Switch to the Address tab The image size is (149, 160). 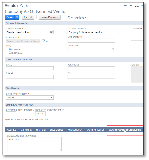[11, 129]
